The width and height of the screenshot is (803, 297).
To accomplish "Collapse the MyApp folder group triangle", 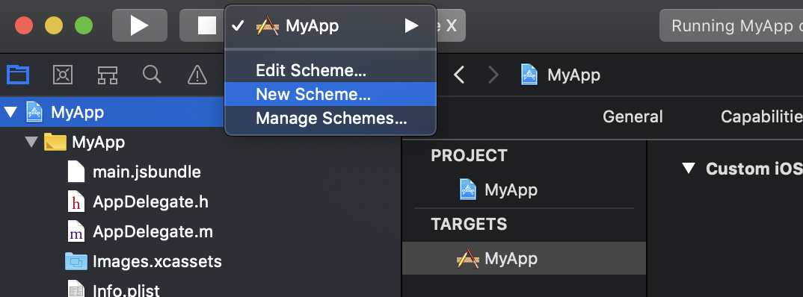I will pyautogui.click(x=31, y=142).
